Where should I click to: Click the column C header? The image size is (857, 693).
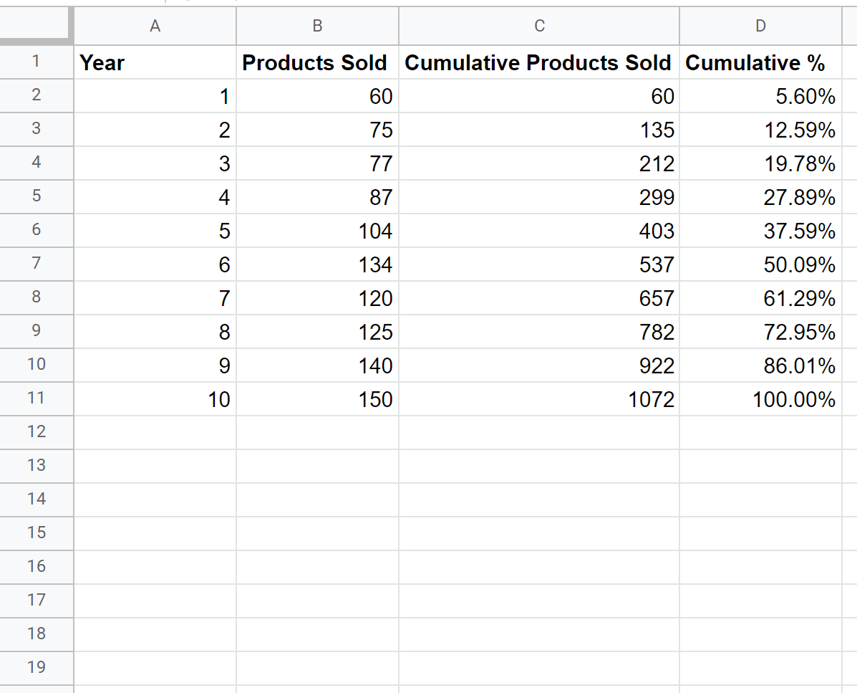539,27
